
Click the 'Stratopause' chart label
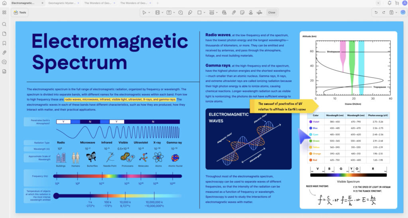point(333,52)
